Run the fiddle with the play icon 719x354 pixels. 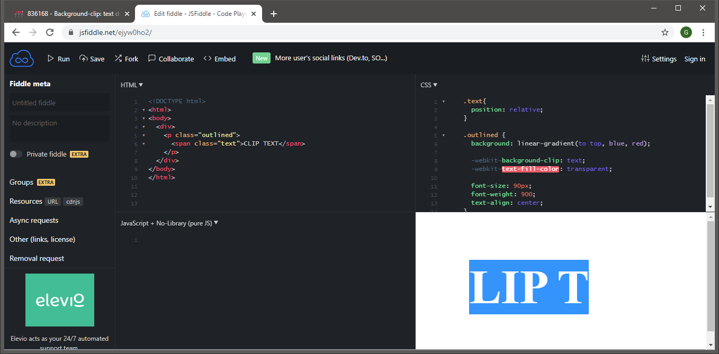point(58,59)
